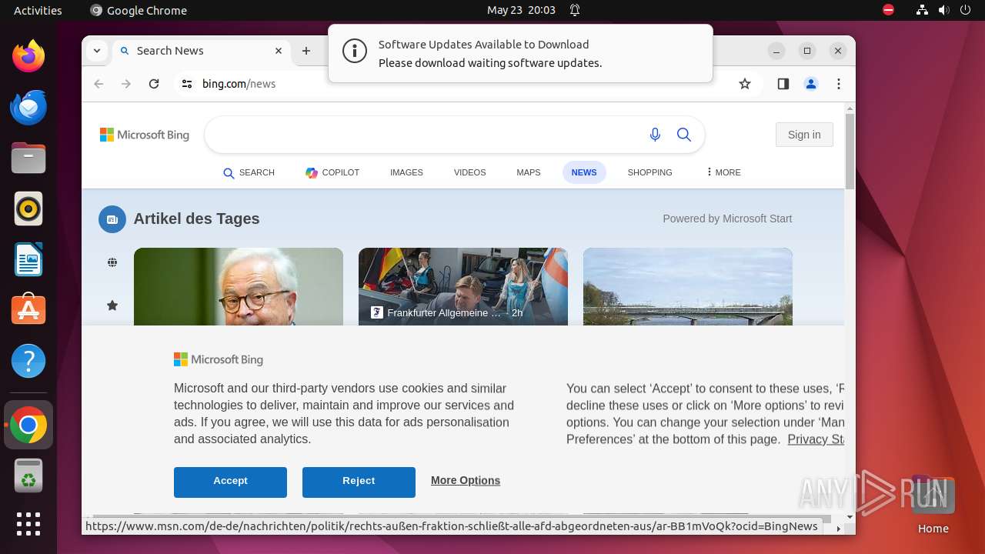The width and height of the screenshot is (985, 554).
Task: Expand the MORE menu in Bing navigation
Action: [723, 172]
